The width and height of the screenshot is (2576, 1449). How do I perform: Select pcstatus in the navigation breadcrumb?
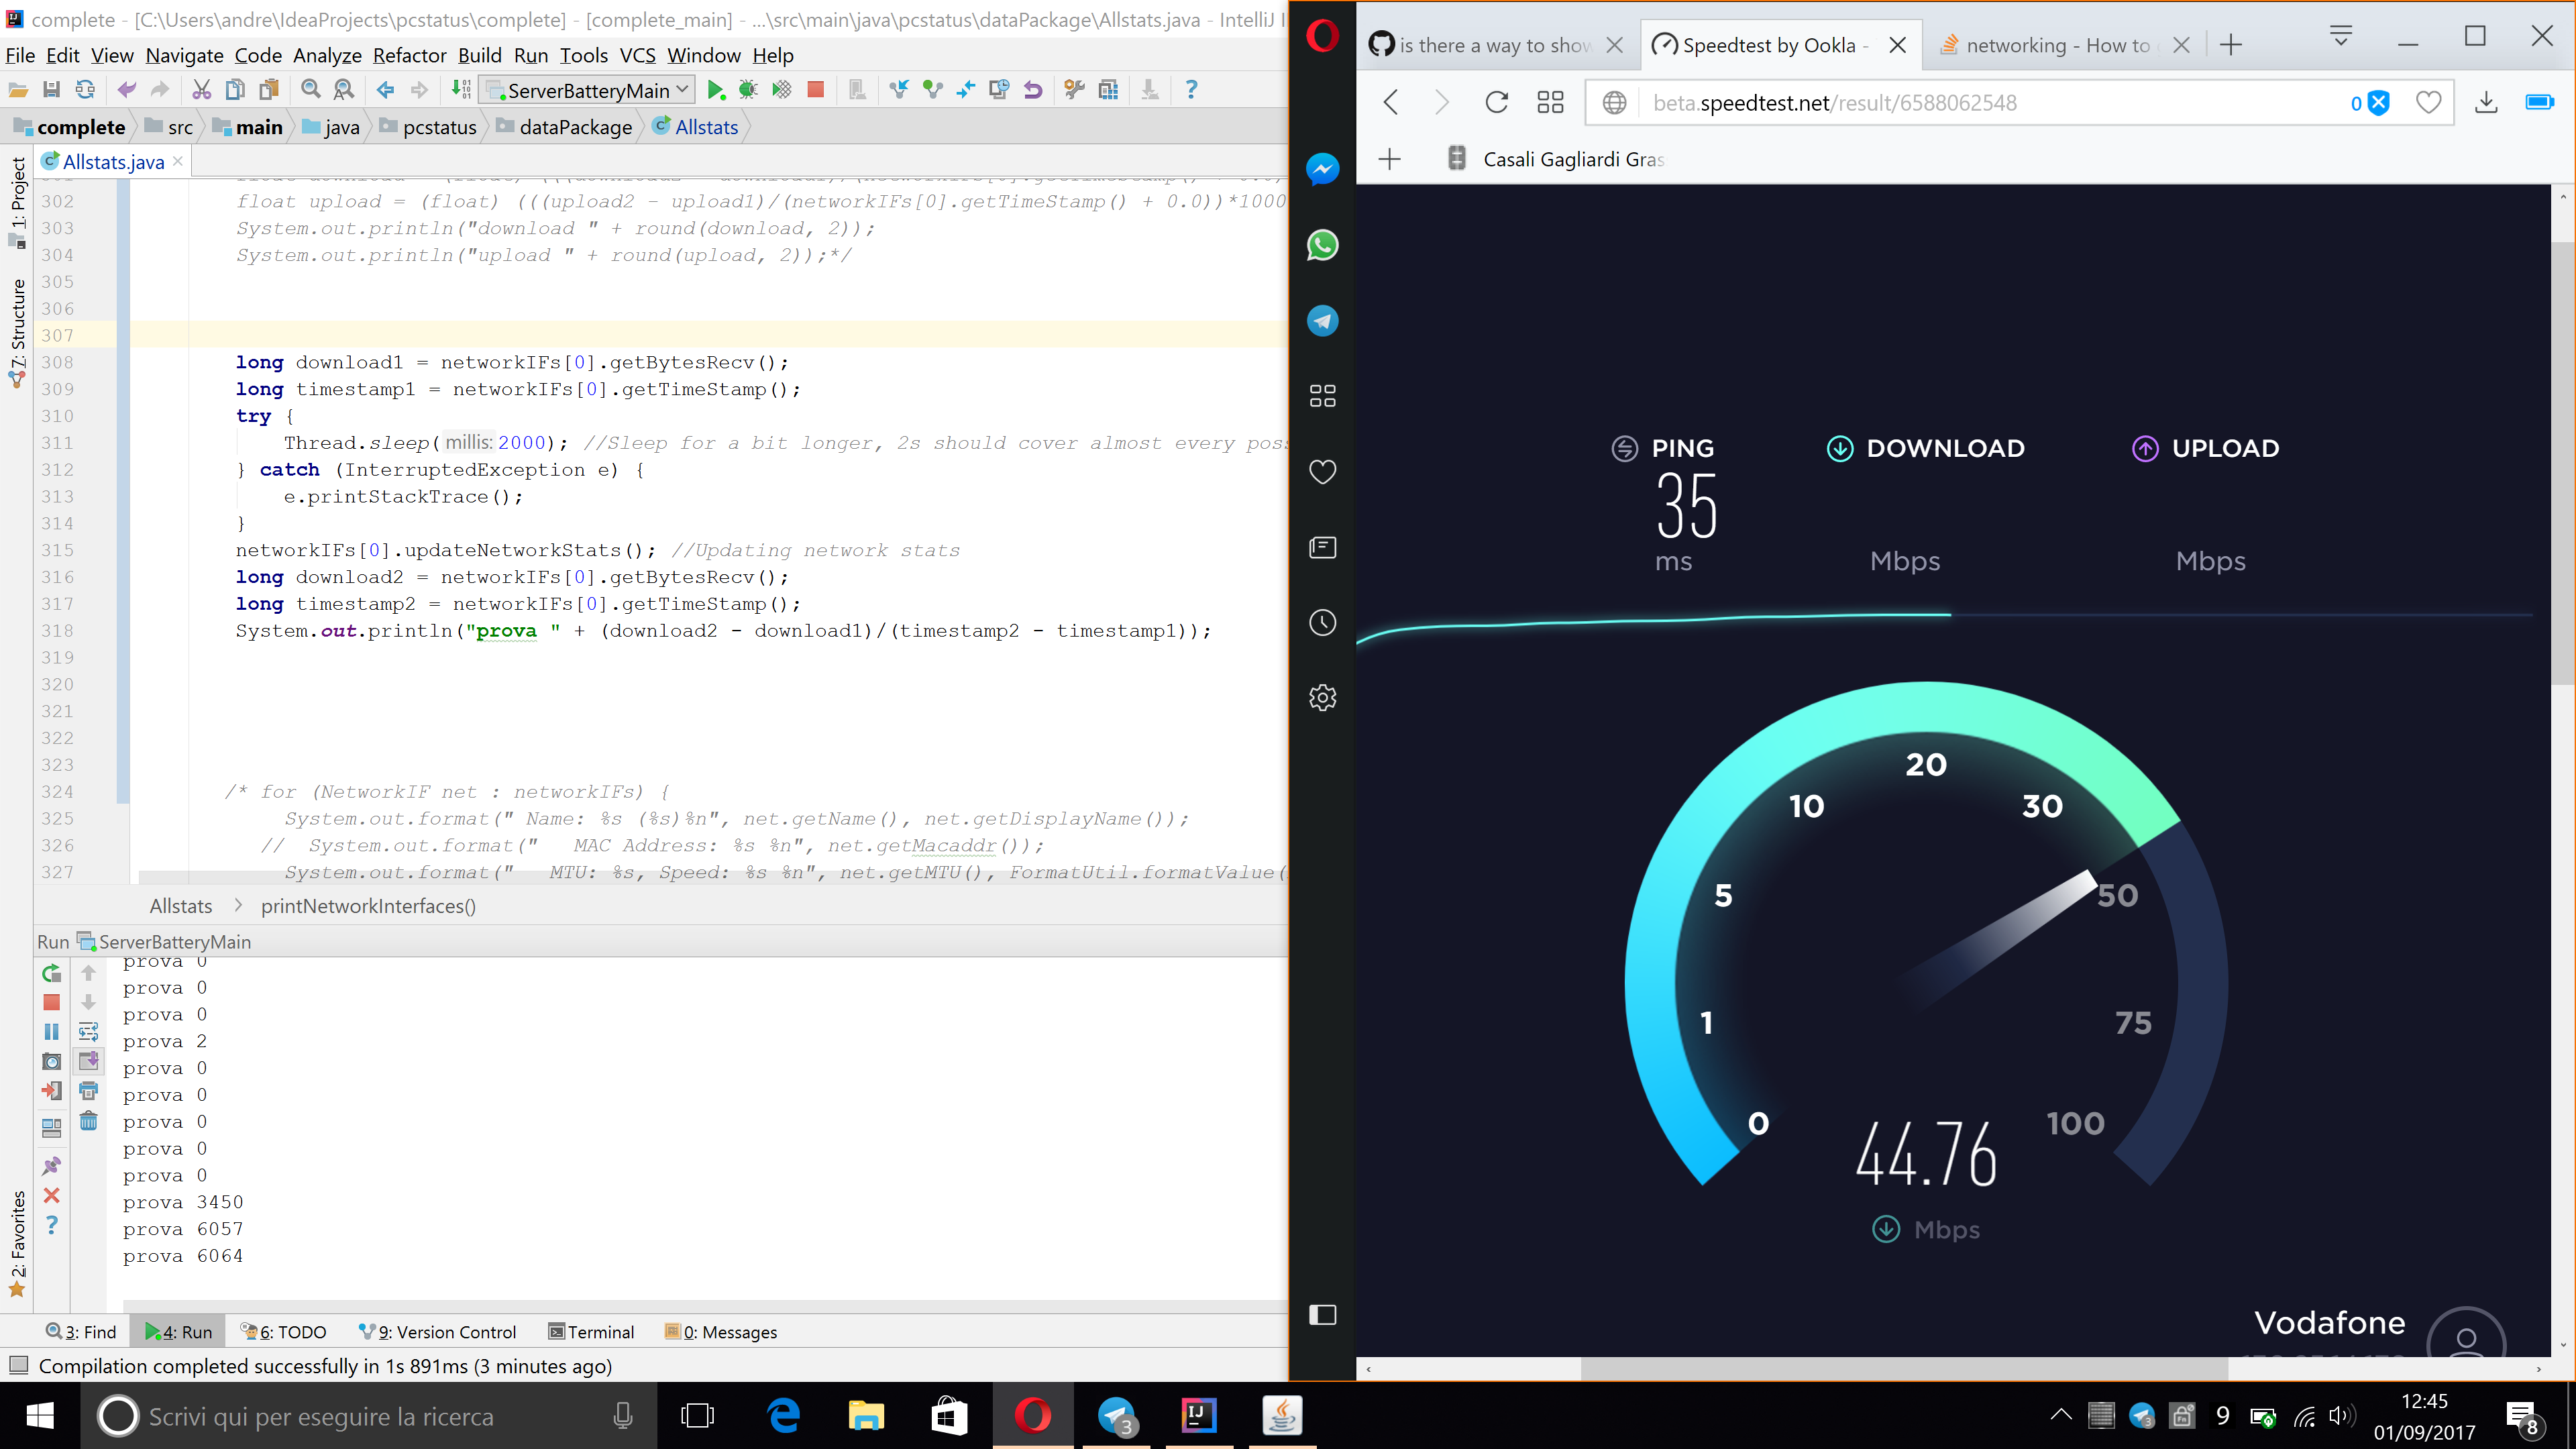(x=428, y=127)
